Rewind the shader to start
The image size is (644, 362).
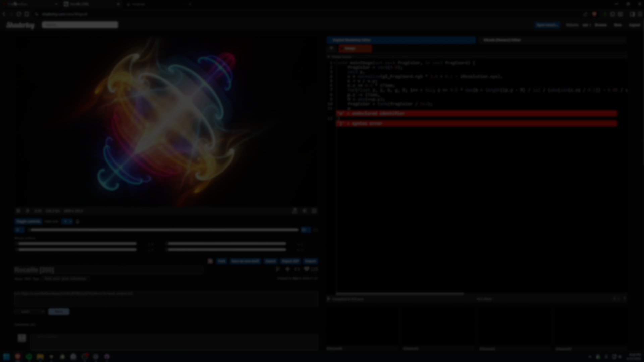pyautogui.click(x=18, y=211)
